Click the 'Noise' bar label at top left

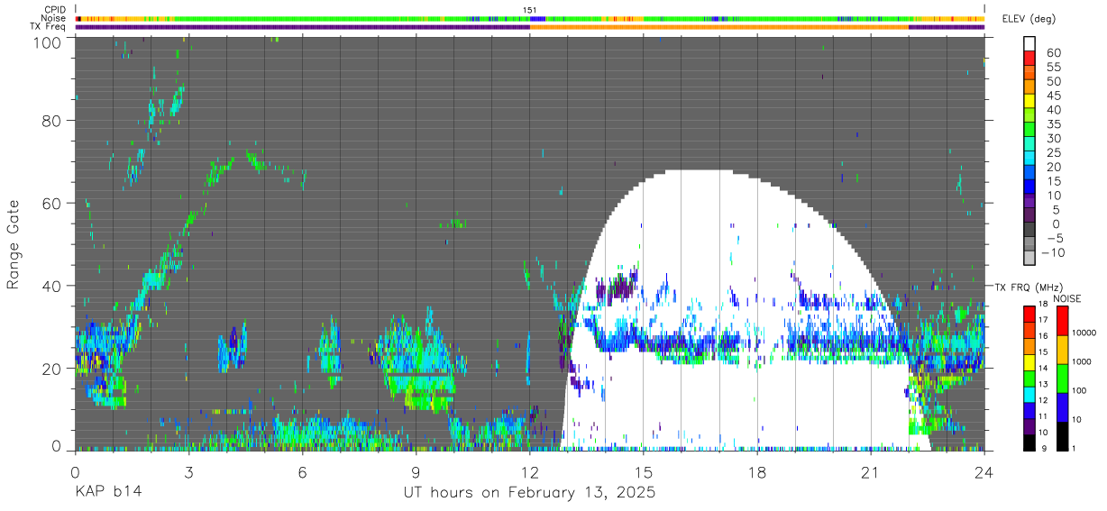click(55, 18)
